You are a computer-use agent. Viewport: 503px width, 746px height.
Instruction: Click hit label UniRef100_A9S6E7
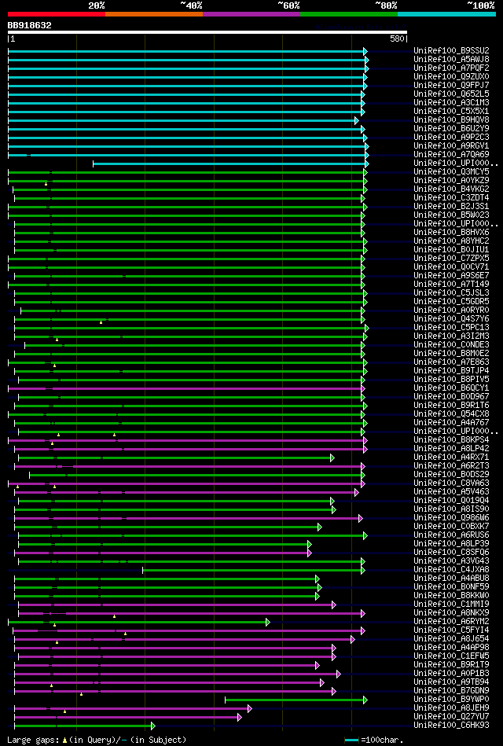tap(451, 275)
